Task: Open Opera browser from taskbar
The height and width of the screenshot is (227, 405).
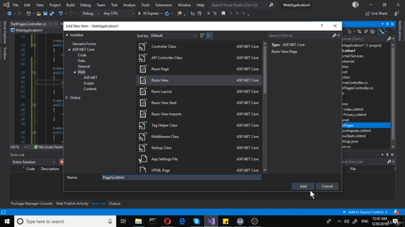Action: point(167,221)
